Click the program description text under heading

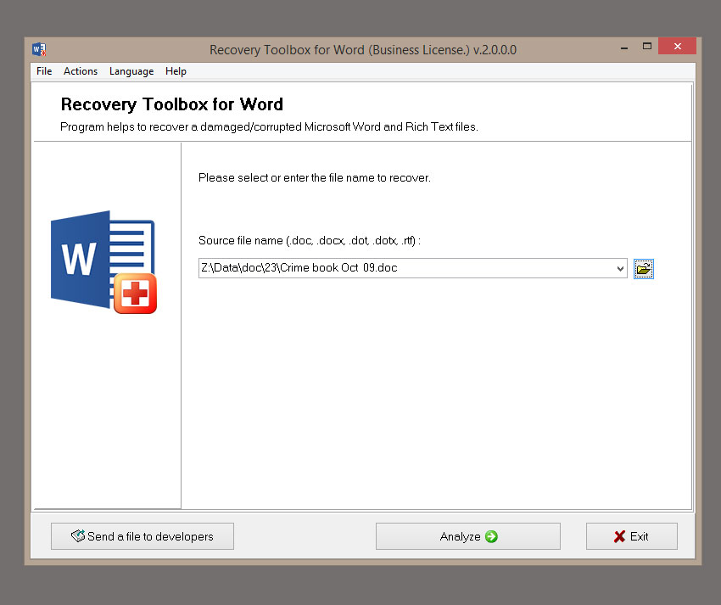click(x=269, y=127)
